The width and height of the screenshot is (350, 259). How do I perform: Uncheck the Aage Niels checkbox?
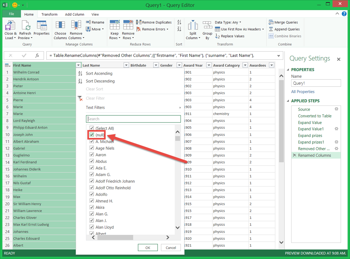pyautogui.click(x=92, y=148)
